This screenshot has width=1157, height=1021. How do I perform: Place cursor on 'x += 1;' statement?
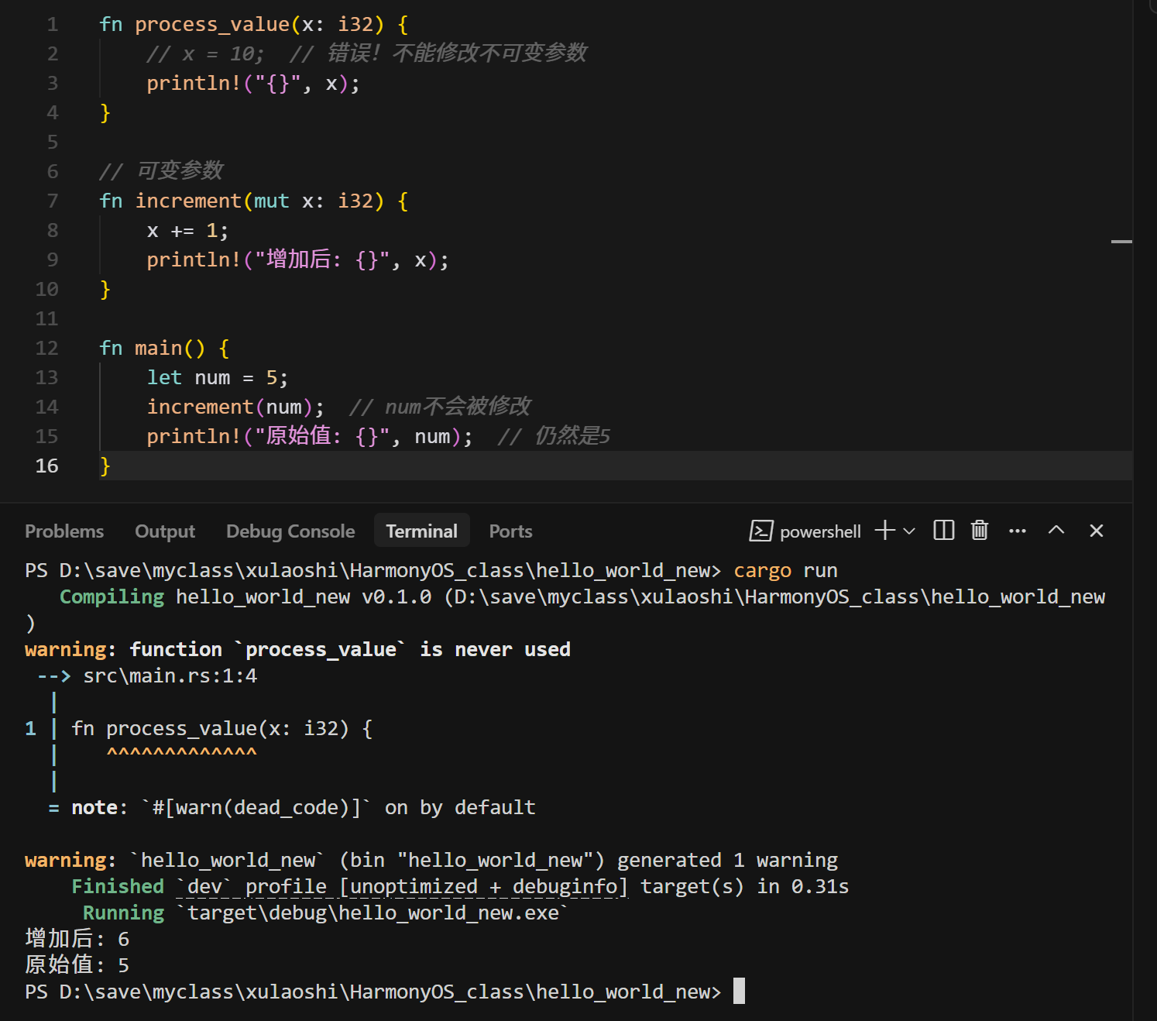[x=188, y=231]
